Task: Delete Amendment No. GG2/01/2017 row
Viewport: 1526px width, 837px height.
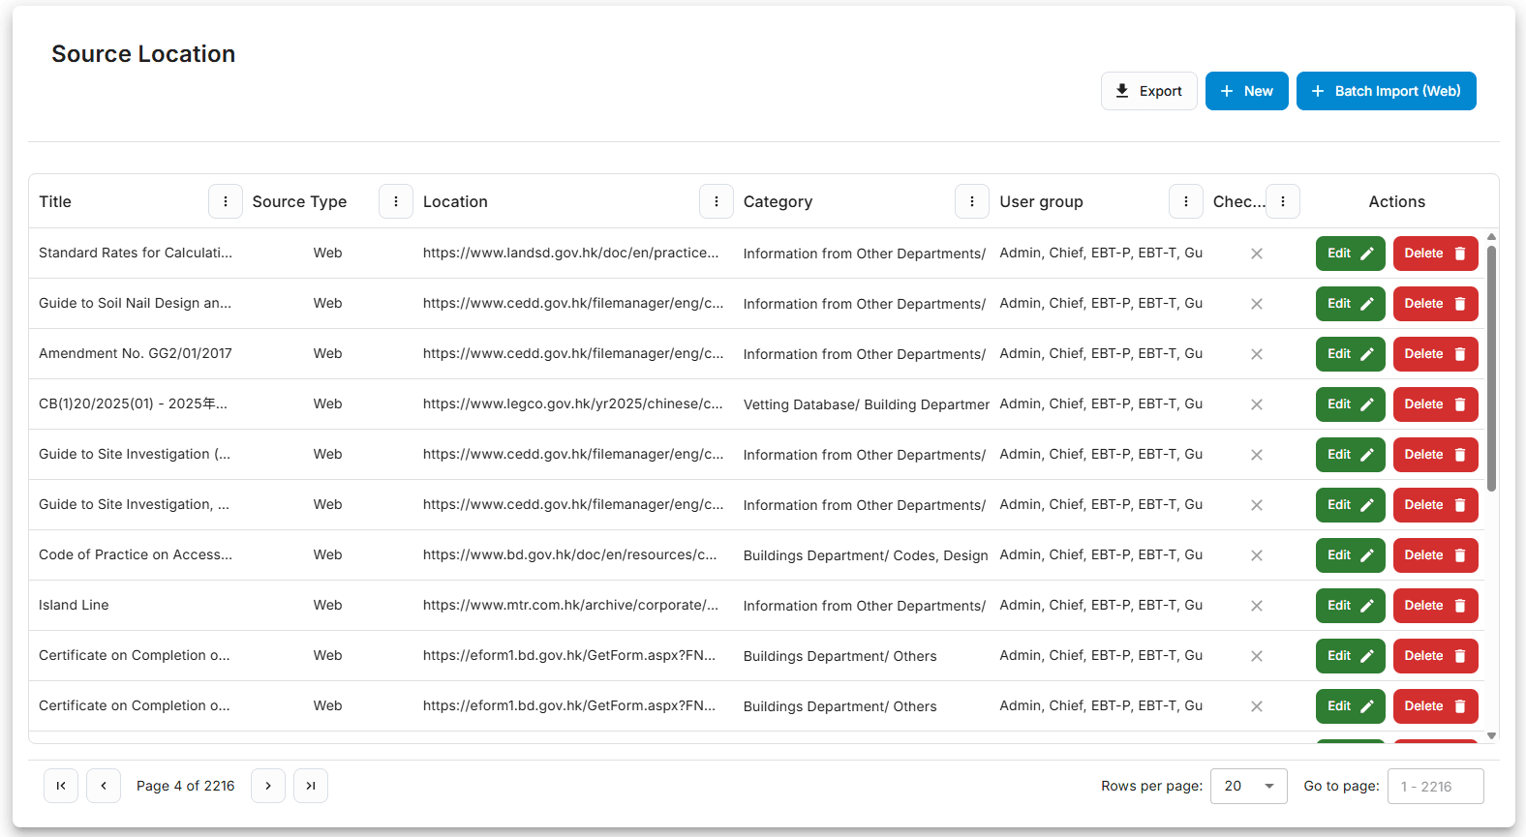Action: point(1436,354)
